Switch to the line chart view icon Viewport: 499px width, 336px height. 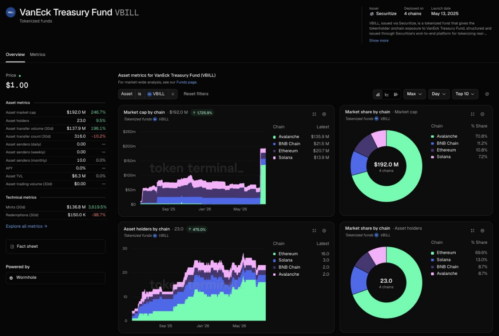tap(387, 94)
